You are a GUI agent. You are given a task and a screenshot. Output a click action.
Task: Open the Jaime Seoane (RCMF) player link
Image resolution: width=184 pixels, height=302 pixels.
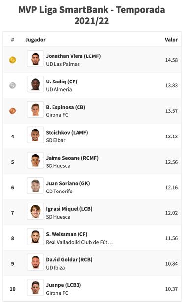[72, 158]
